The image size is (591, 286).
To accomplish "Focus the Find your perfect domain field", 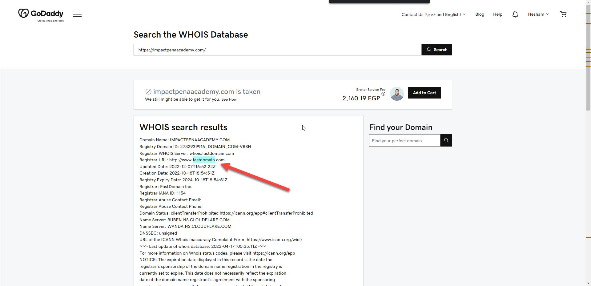I will pos(404,141).
